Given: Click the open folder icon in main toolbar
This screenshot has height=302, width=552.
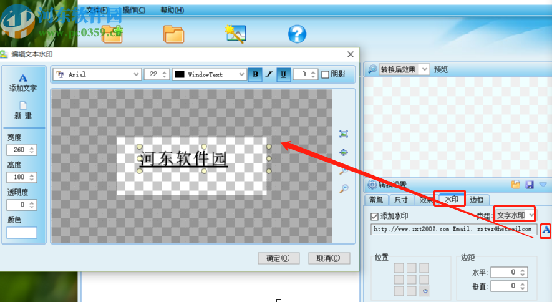Looking at the screenshot, I should point(173,34).
